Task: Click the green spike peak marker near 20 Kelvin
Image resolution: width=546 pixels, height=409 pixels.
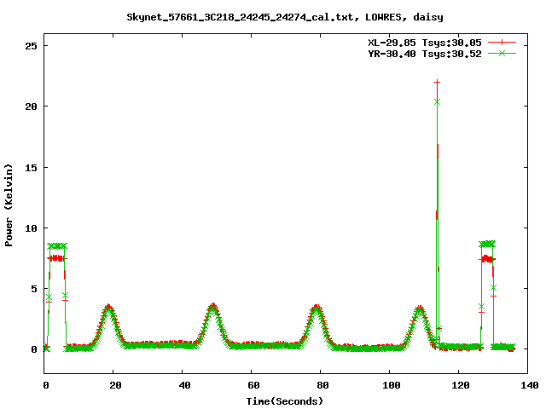Action: tap(437, 102)
